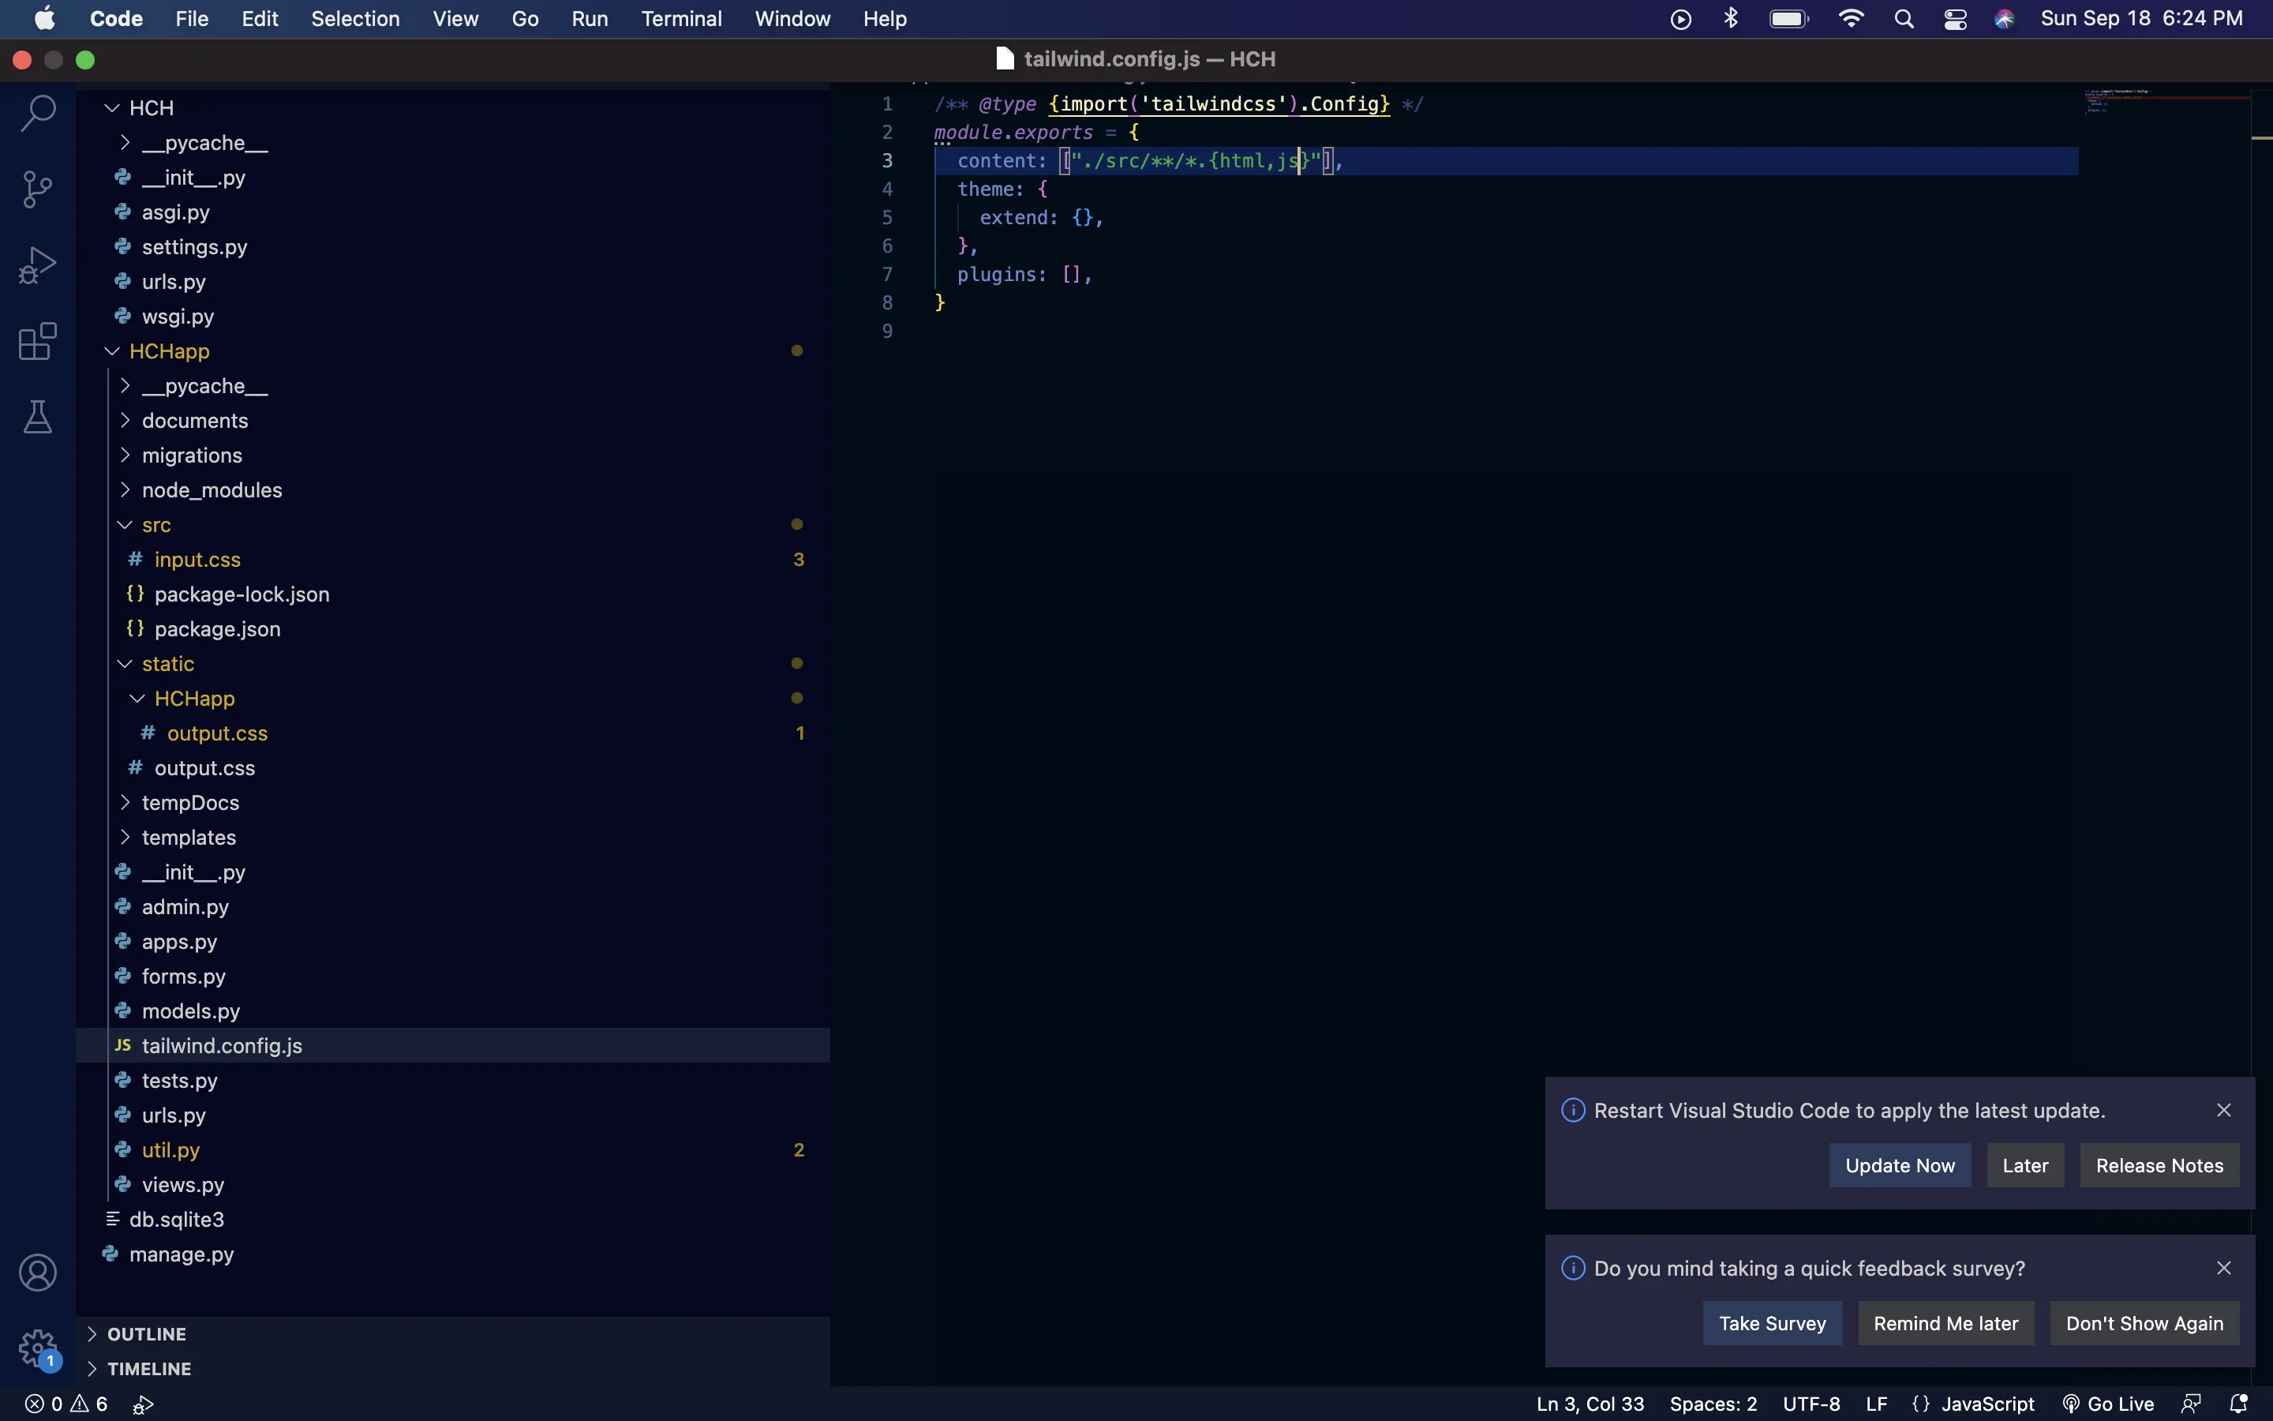Click the Accounts icon in activity bar
Screen dimensions: 2273x1421
coord(38,1273)
